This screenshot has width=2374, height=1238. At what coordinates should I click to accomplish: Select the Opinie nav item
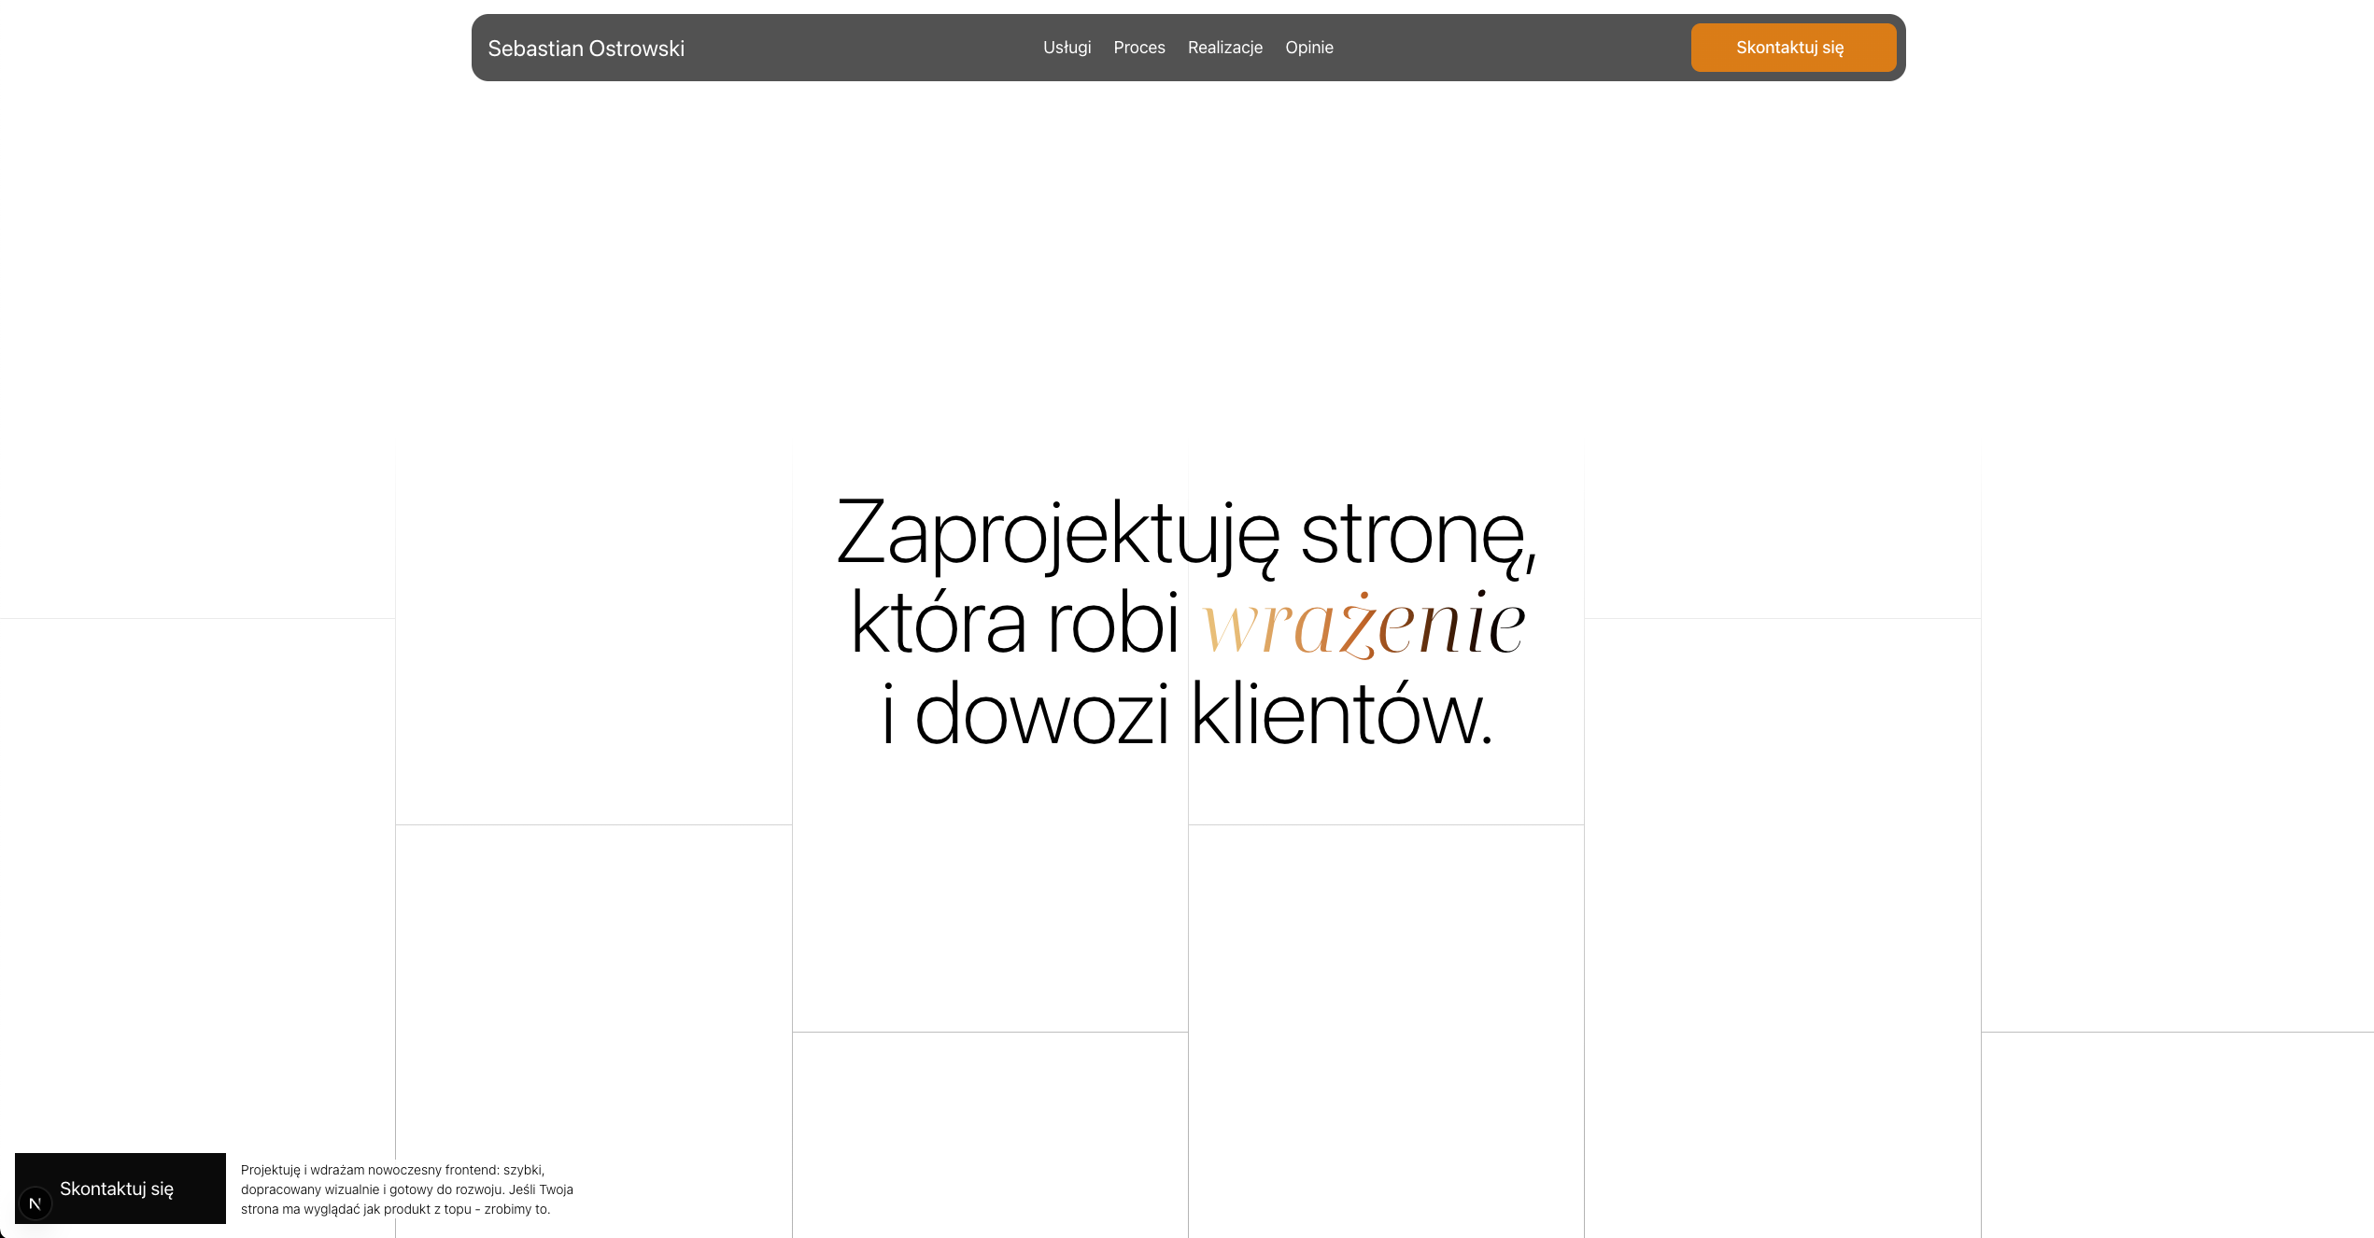click(x=1308, y=48)
